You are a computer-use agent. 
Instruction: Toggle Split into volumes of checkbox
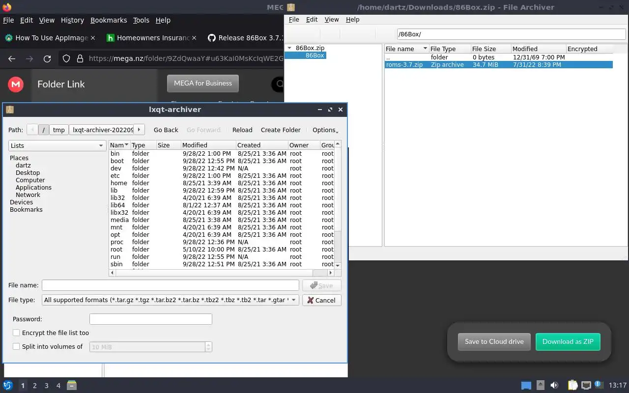click(x=16, y=347)
